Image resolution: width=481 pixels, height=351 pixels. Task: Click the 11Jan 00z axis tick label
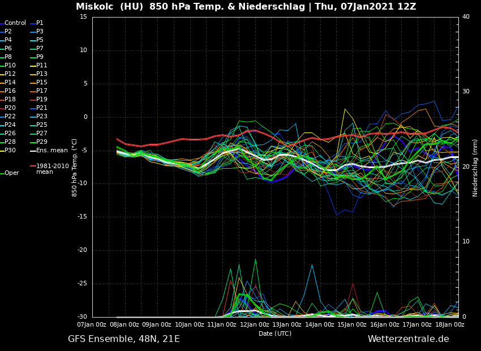222,325
